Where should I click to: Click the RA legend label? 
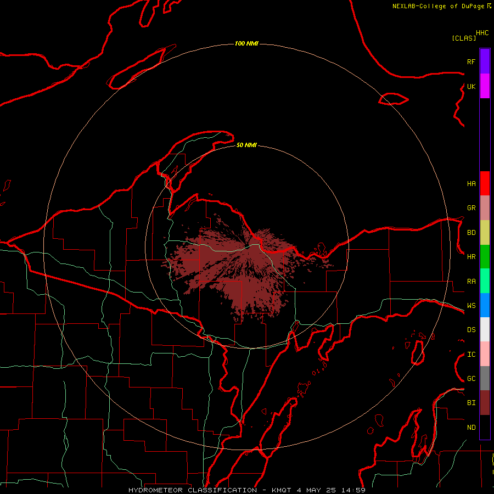[x=471, y=282]
